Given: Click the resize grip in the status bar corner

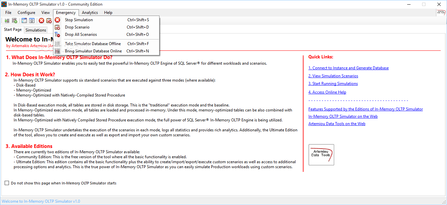Looking at the screenshot, I should click(444, 202).
